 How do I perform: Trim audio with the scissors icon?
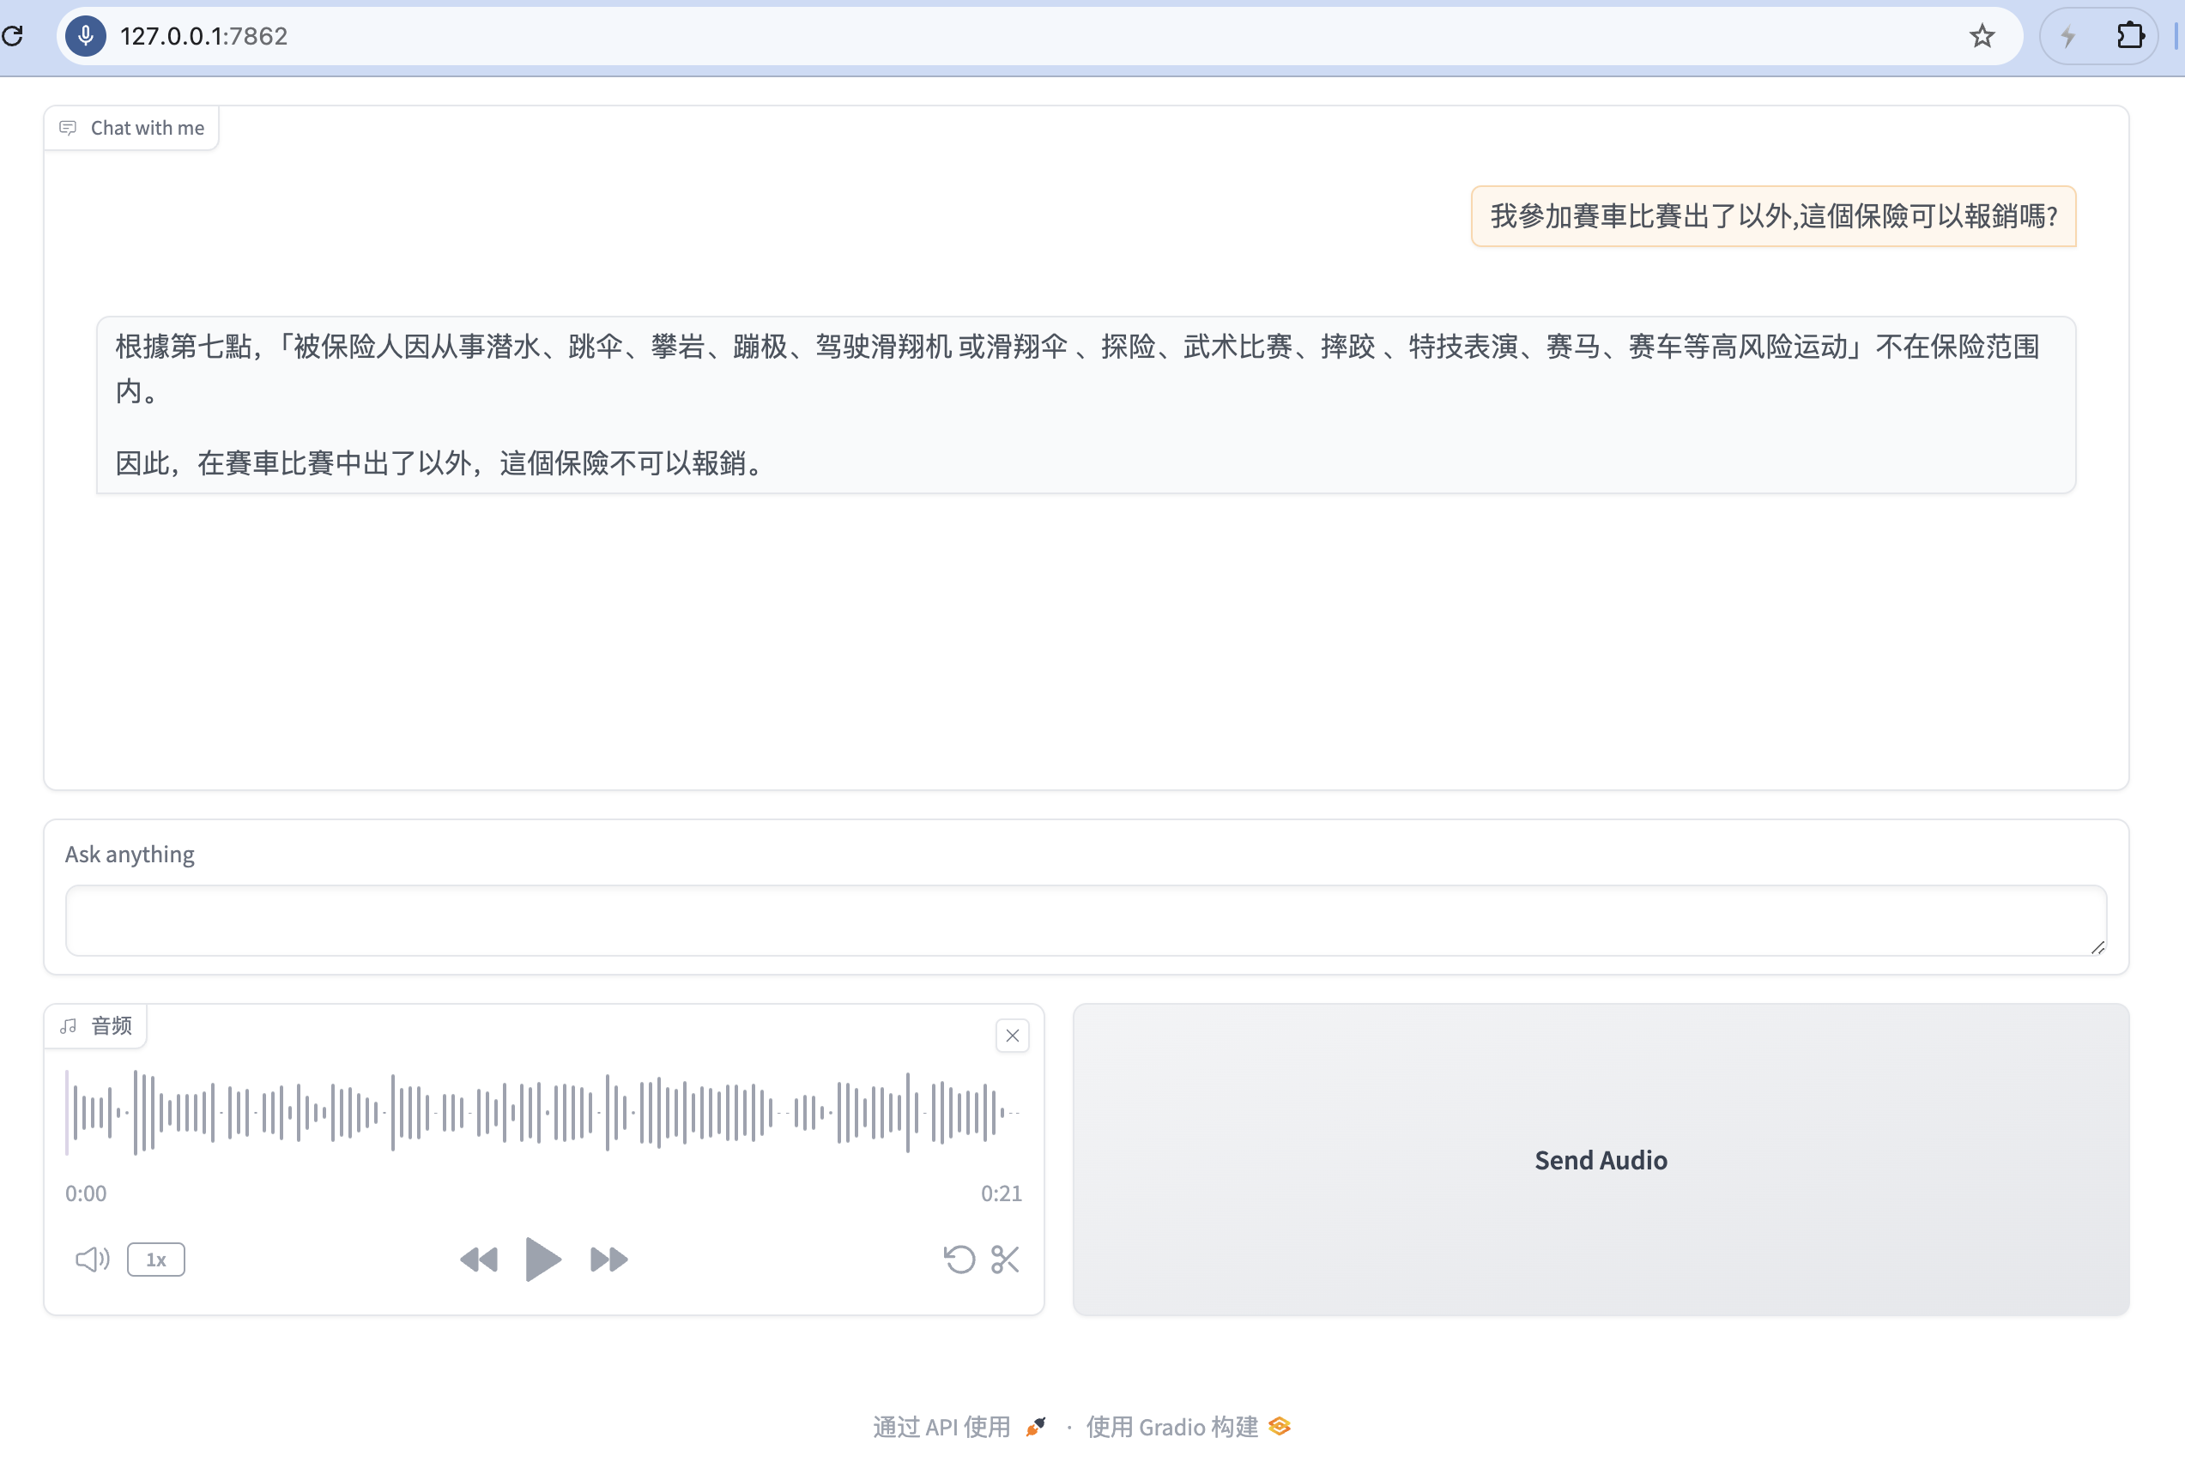pos(1005,1260)
